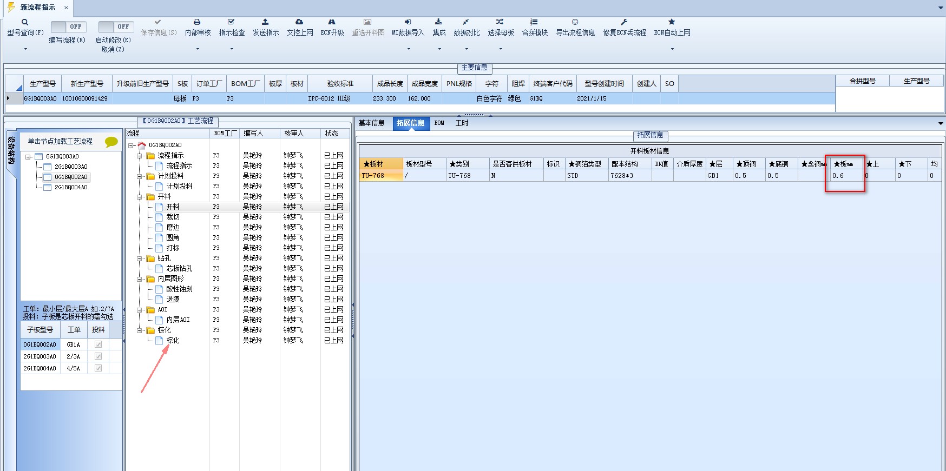Click the 型号查询 magnifier icon

[25, 22]
